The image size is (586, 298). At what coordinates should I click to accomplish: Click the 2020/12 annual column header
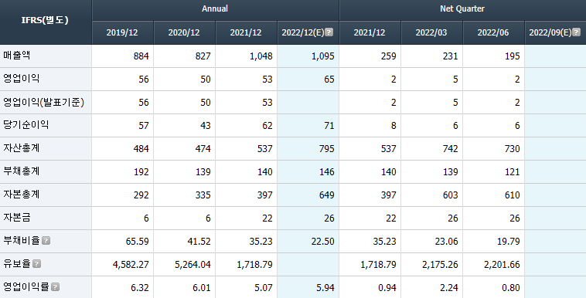coord(184,32)
